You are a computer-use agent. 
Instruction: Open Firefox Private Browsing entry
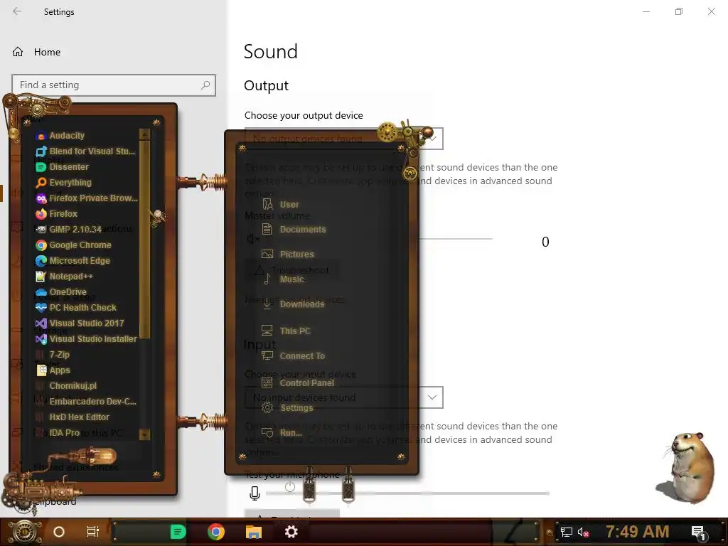87,198
